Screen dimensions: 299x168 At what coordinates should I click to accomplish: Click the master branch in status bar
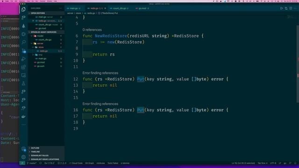pyautogui.click(x=32, y=163)
